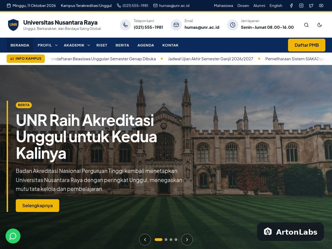Open ticker item Pemeliharaan Sistem SIAKAD
Viewport: 332px width, 249px height.
point(295,59)
